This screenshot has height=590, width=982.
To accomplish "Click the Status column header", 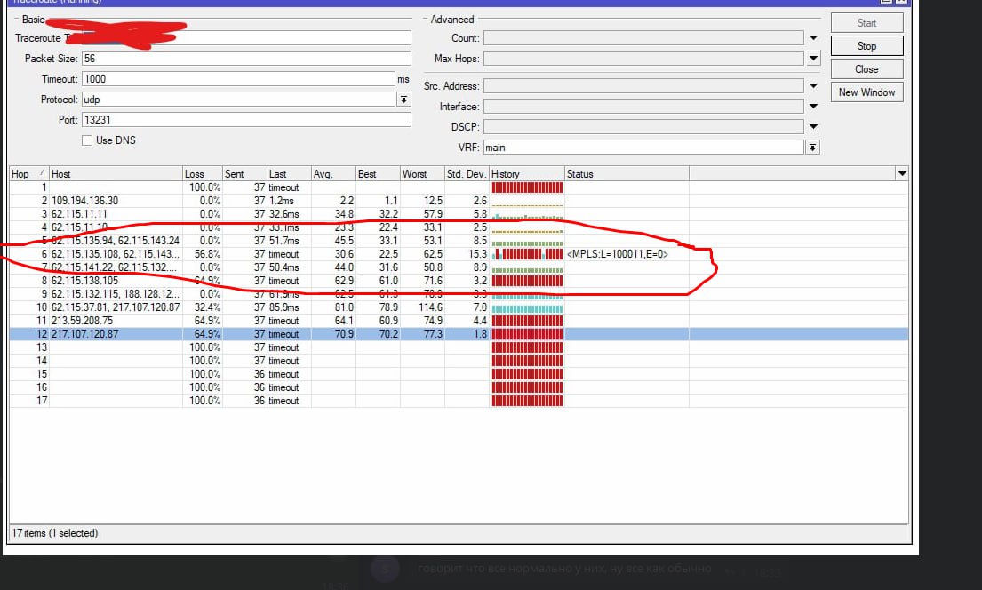I will (x=627, y=173).
